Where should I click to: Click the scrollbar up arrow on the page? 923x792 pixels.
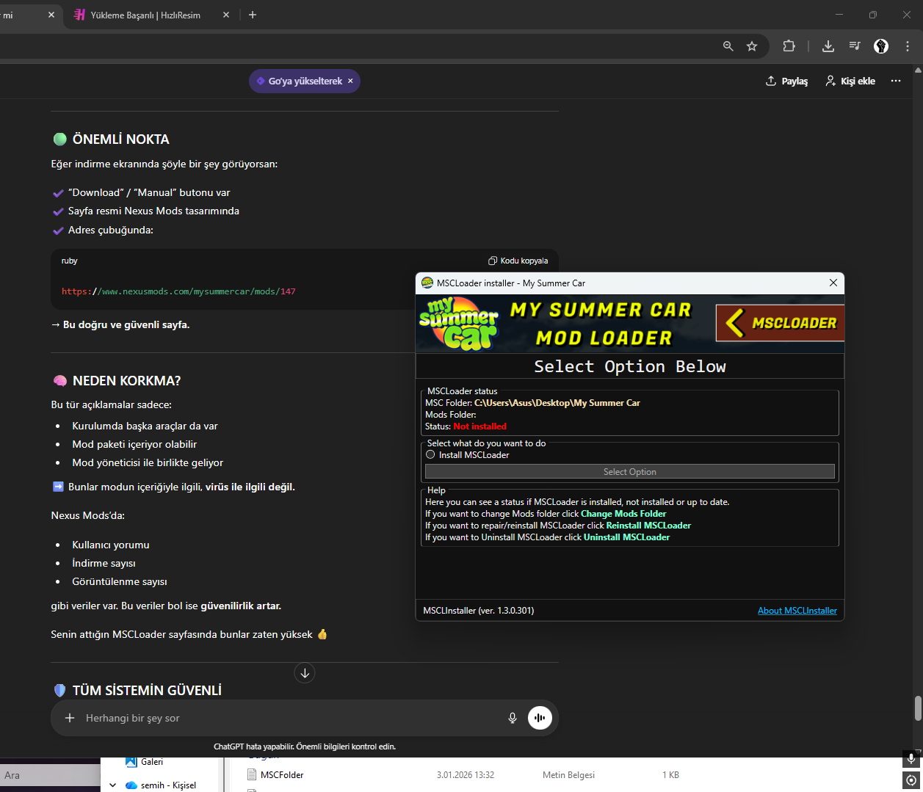918,70
